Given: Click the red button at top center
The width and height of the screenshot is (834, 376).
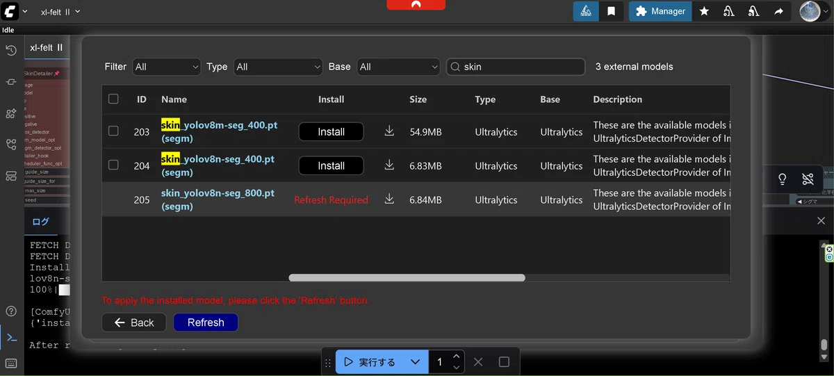Looking at the screenshot, I should 416,5.
